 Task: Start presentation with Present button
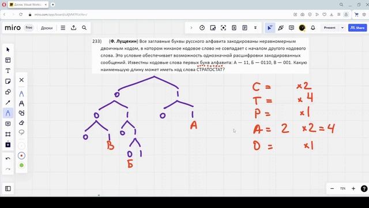(329, 28)
